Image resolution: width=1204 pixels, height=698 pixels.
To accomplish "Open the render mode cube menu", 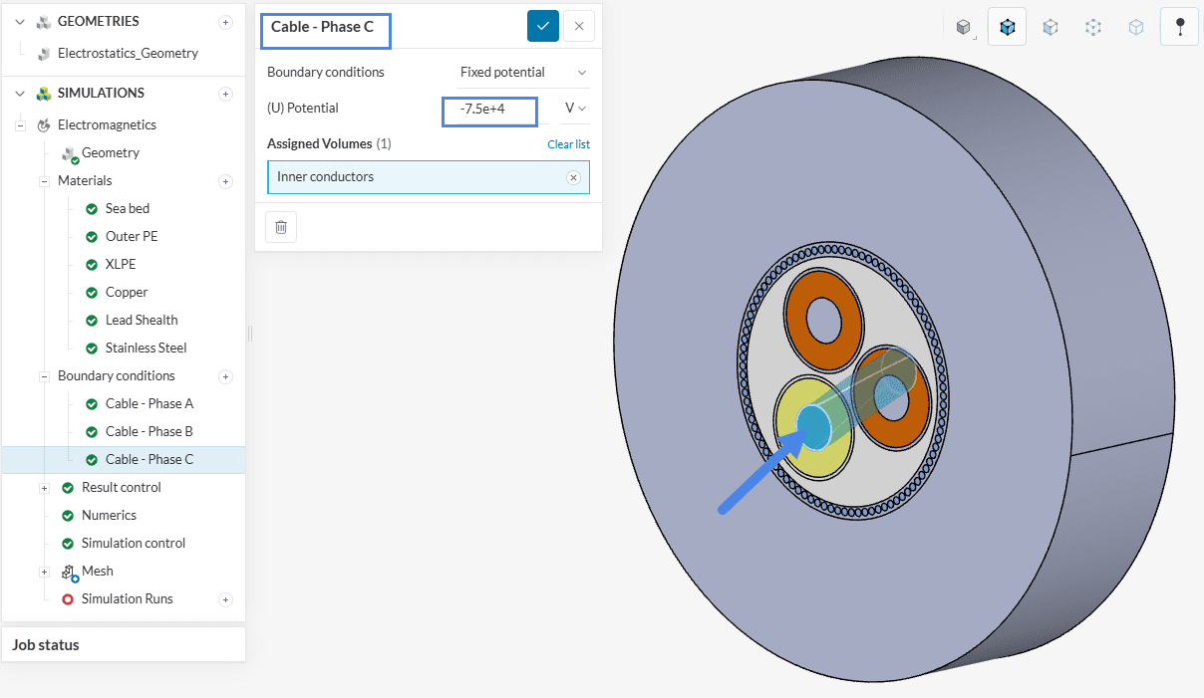I will point(963,27).
